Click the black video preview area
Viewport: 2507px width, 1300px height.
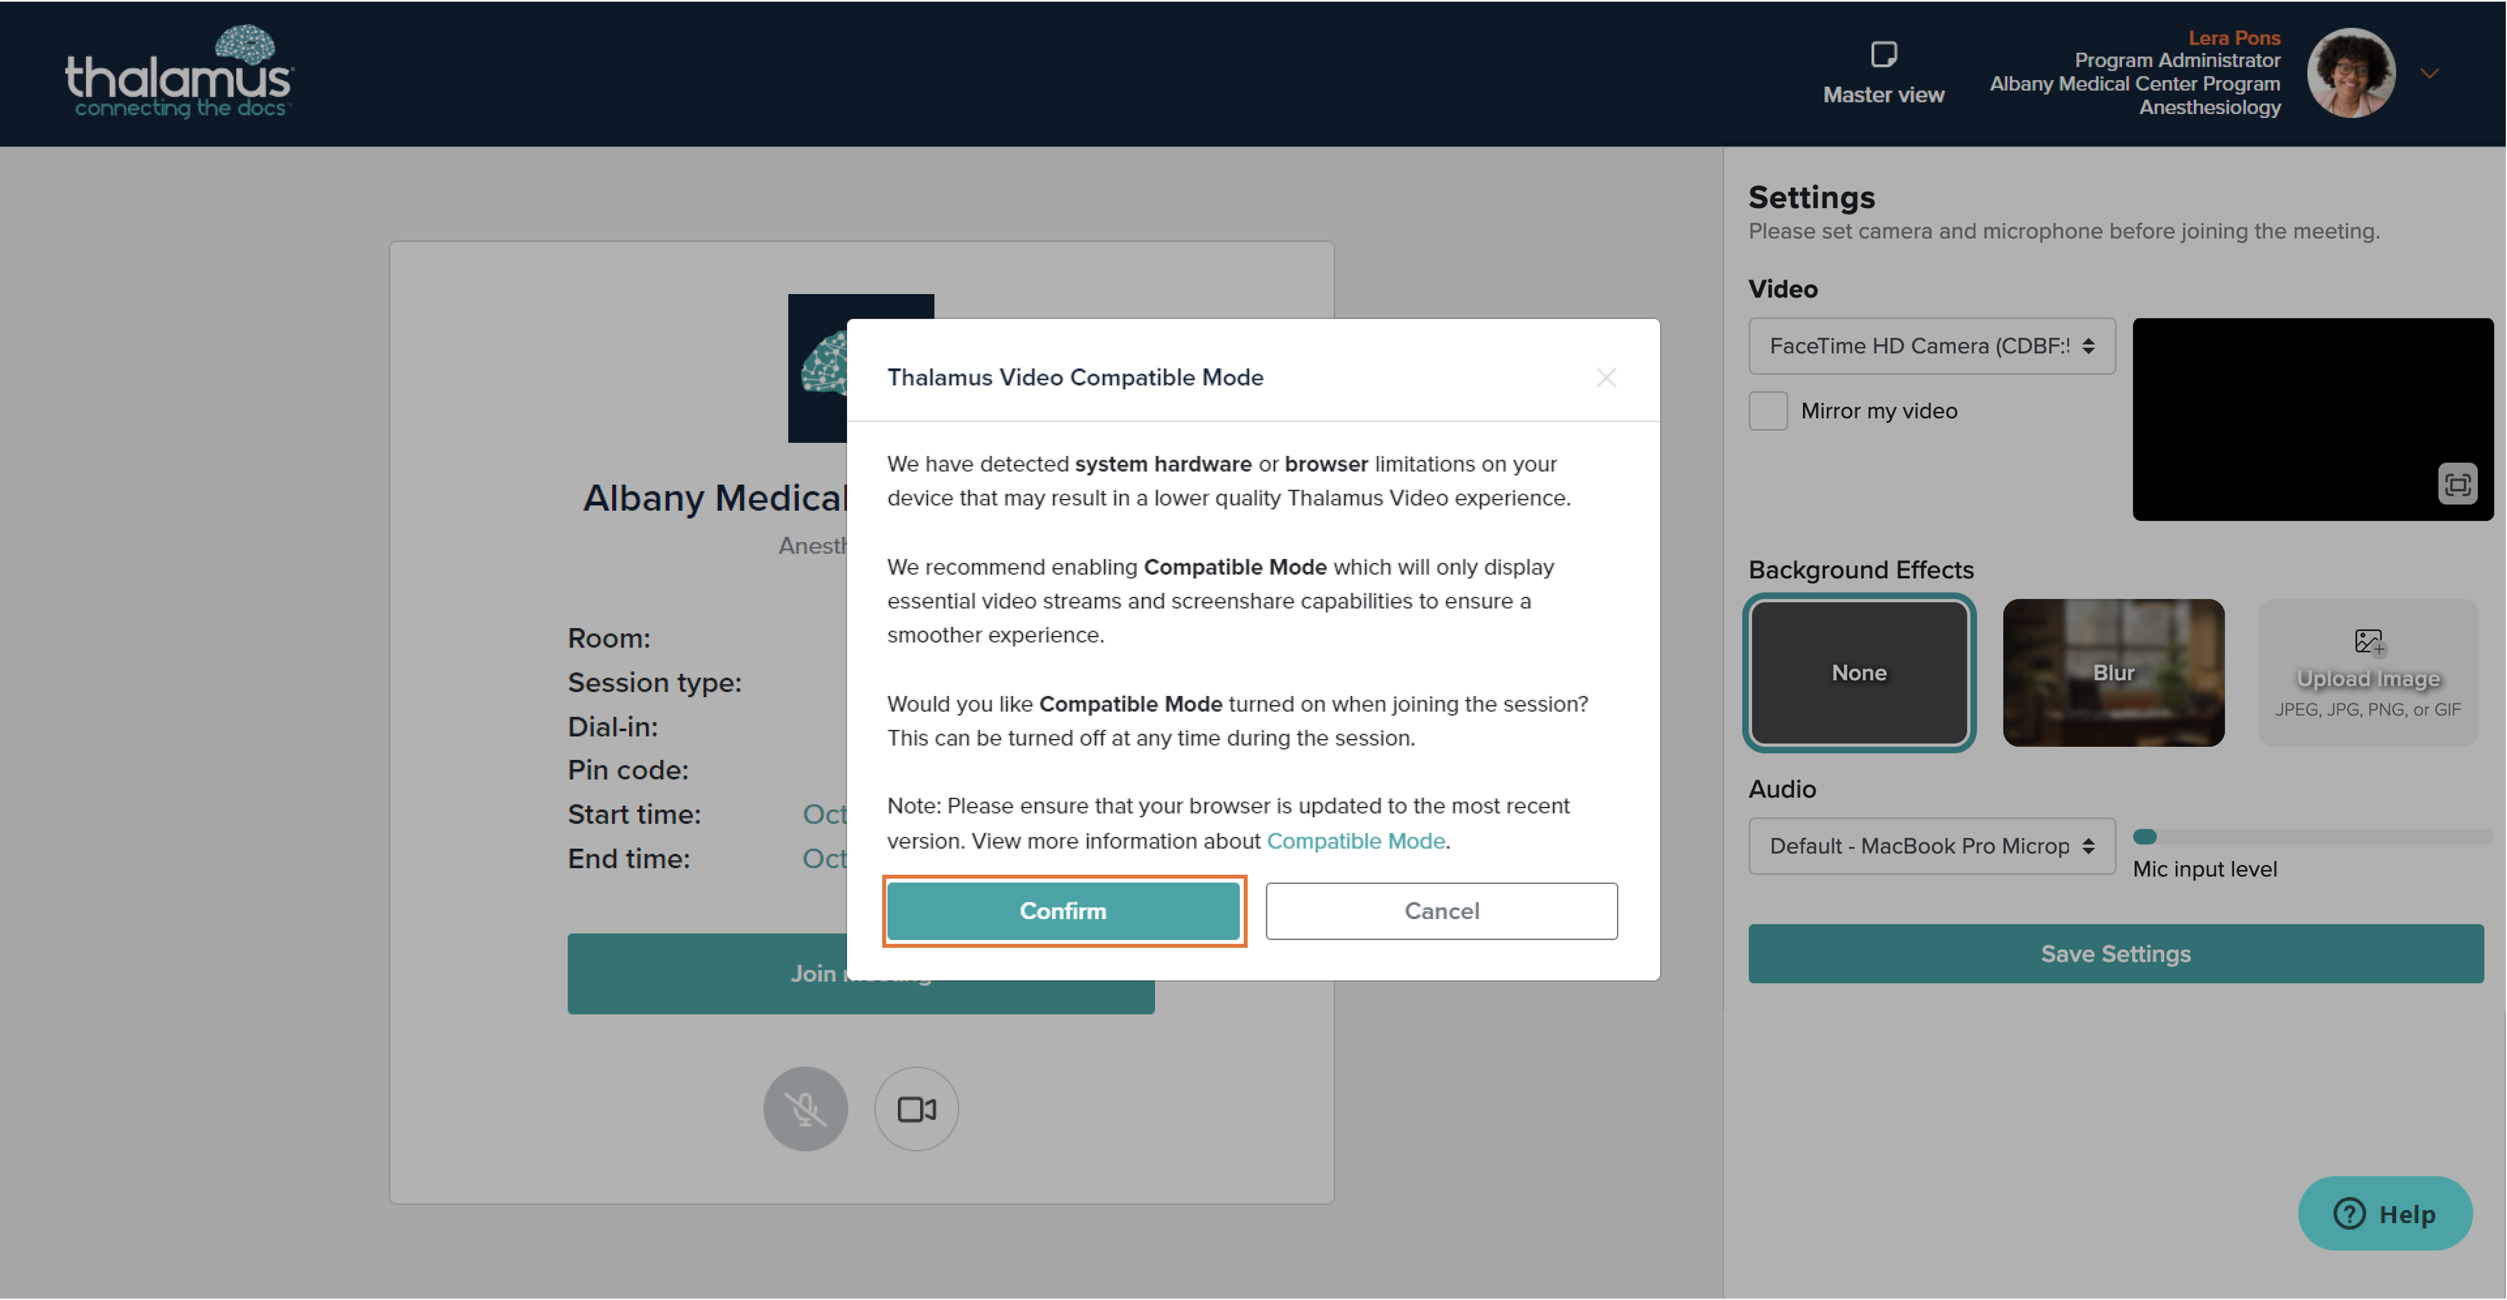point(2312,420)
